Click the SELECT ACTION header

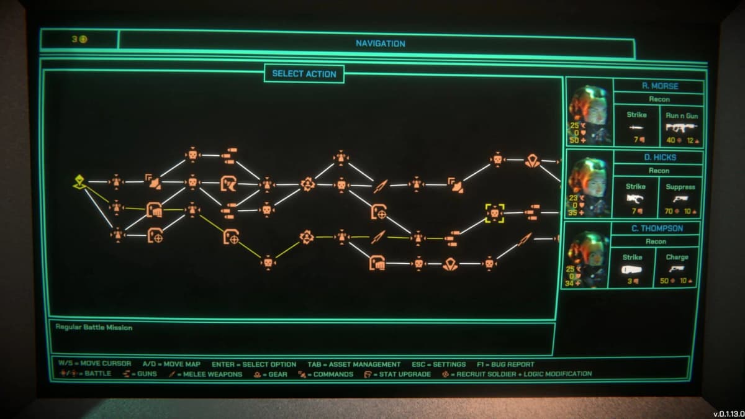tap(305, 74)
